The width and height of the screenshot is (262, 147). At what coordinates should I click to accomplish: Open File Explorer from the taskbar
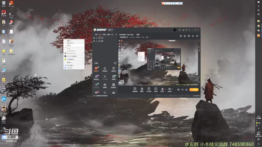point(258,21)
